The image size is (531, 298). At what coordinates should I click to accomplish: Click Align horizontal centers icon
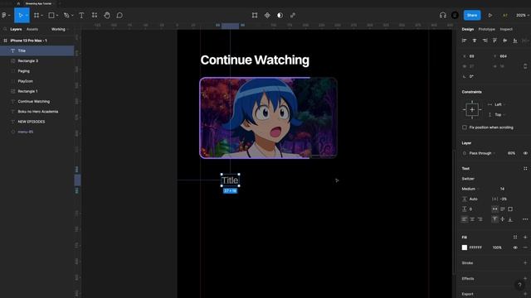[475, 41]
